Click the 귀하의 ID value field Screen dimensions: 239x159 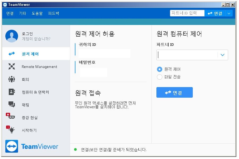[x=104, y=53]
